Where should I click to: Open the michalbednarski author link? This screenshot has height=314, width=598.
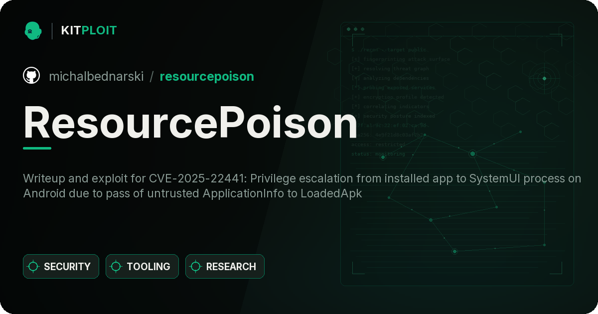[x=96, y=76]
